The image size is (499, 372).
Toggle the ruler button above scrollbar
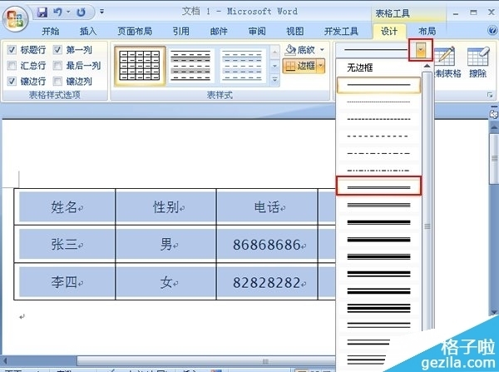coord(494,114)
